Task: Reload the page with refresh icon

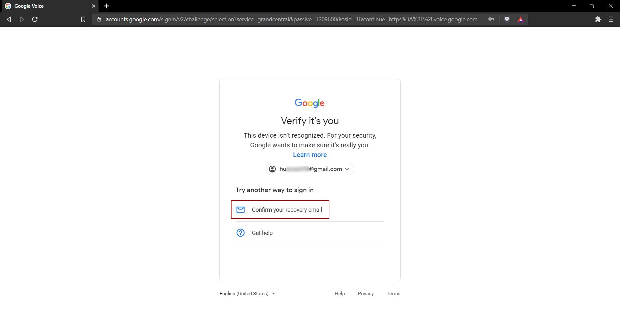Action: [35, 19]
